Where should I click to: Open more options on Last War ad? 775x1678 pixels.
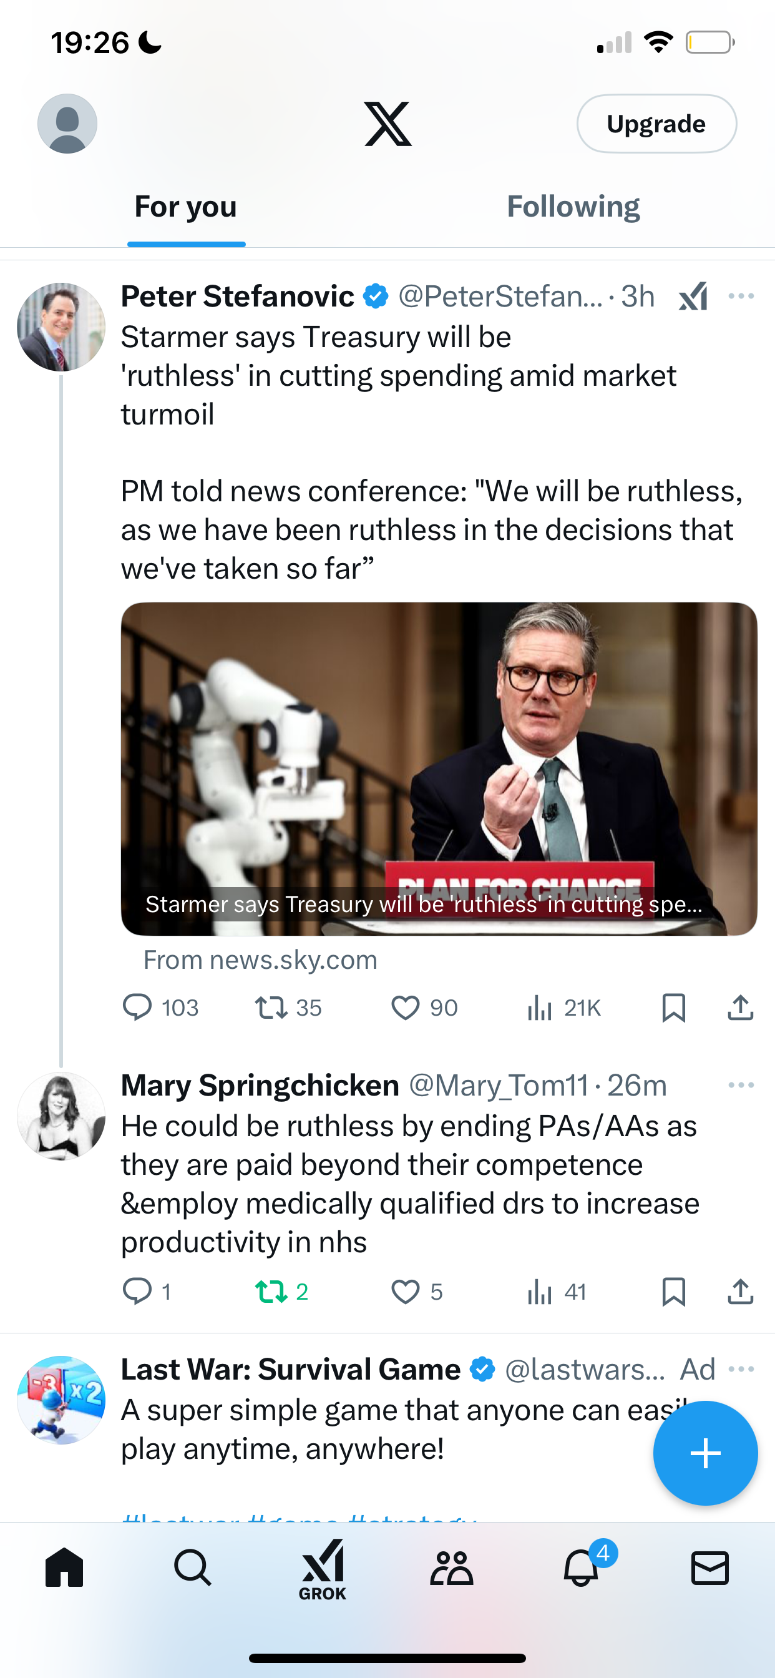coord(741,1369)
